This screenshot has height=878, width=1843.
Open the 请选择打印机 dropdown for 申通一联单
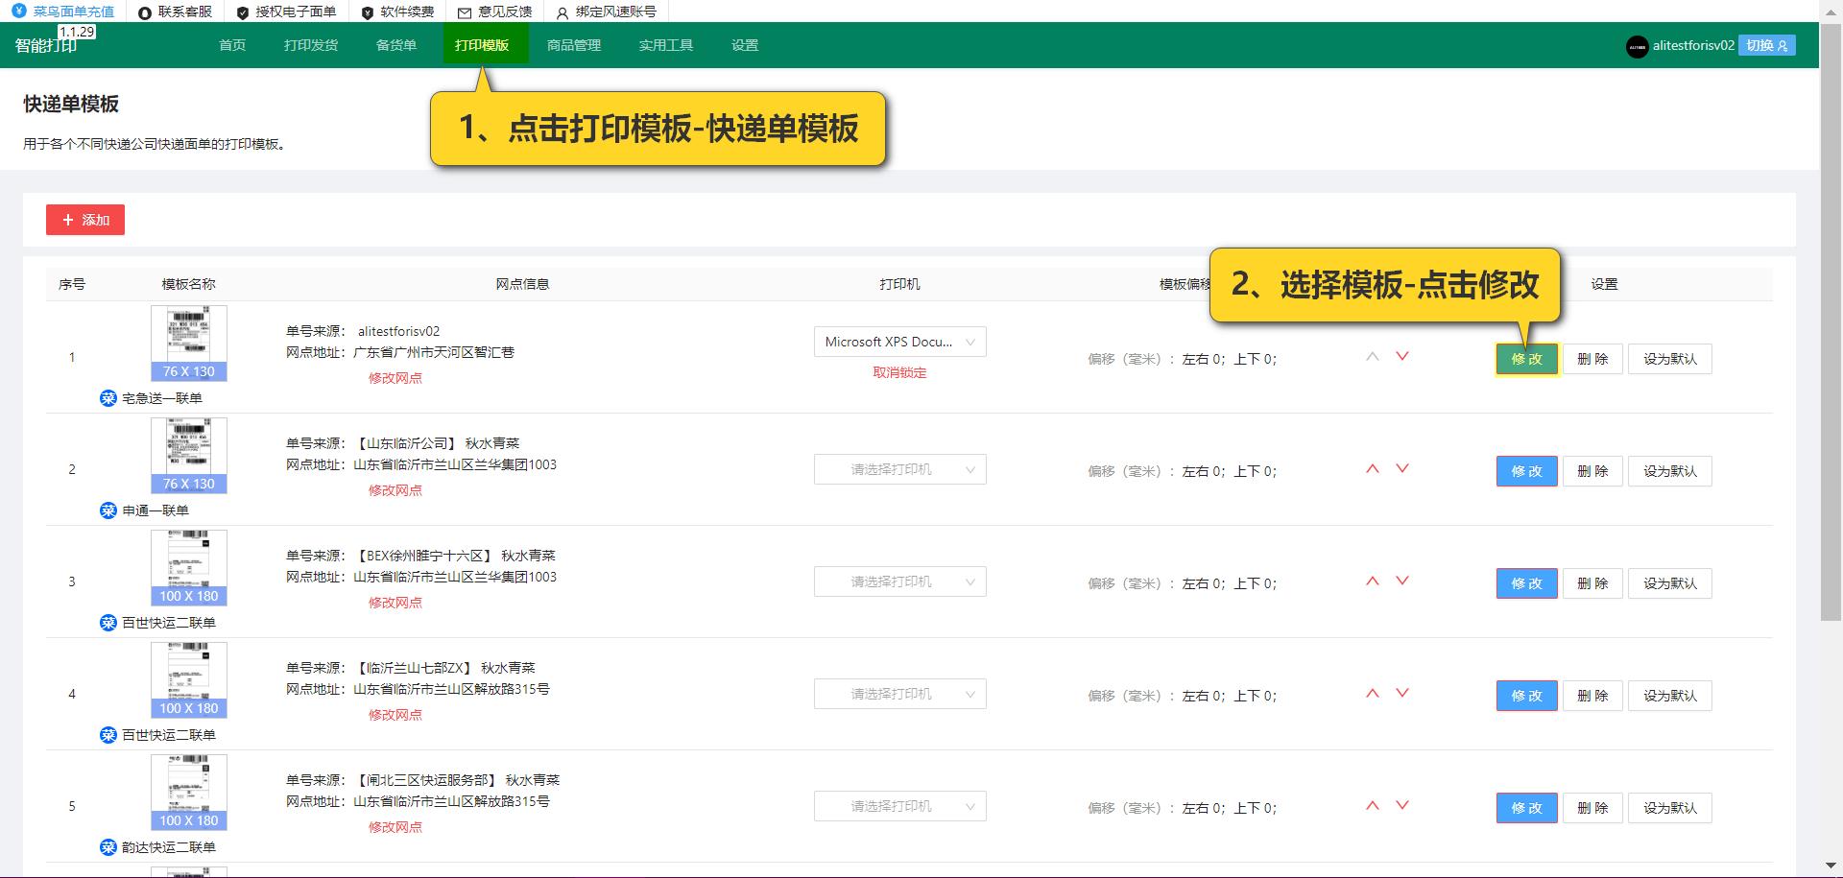(x=899, y=469)
